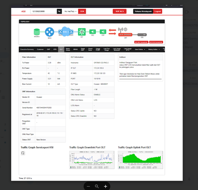Click the SOP ACS button

120,12
